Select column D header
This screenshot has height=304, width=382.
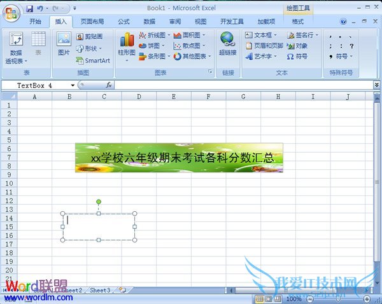point(139,97)
